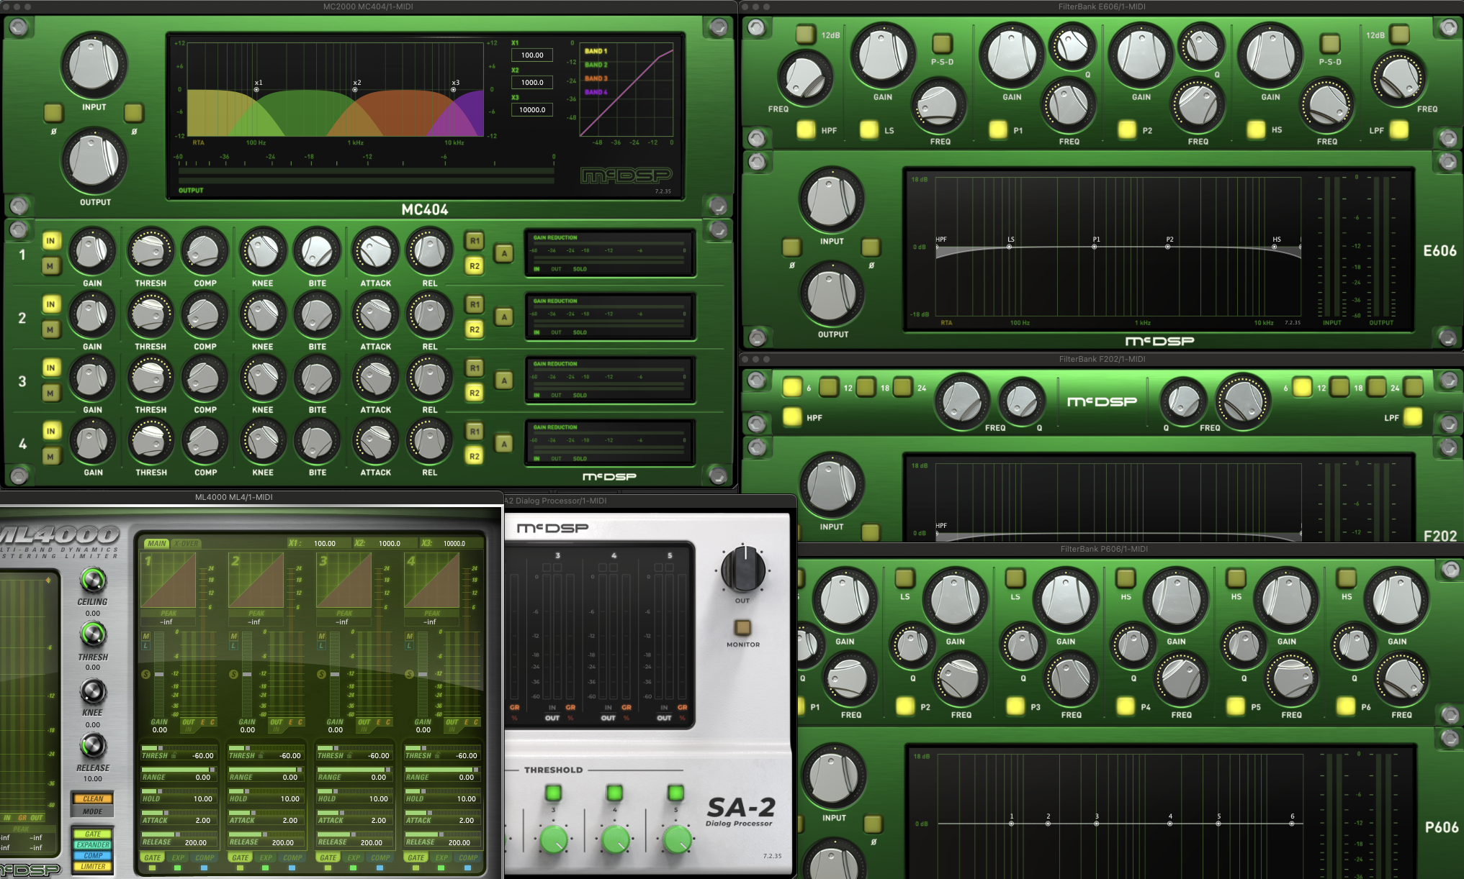Viewport: 1464px width, 879px height.
Task: Select BAND 2 in MC404 display
Action: pos(596,65)
